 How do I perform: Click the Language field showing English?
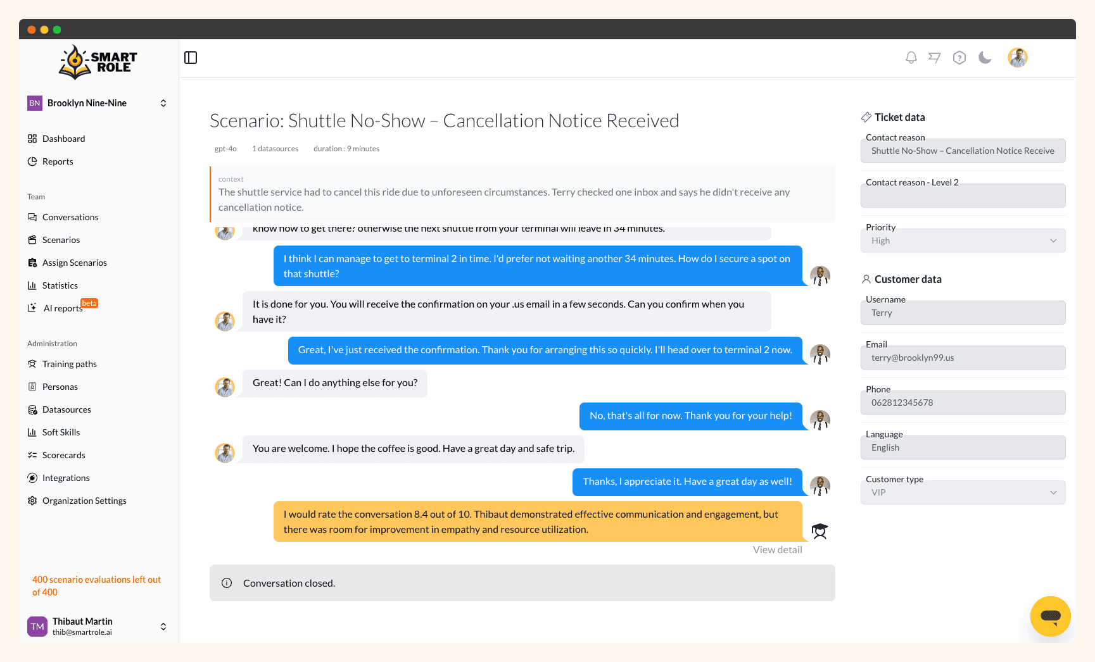963,447
